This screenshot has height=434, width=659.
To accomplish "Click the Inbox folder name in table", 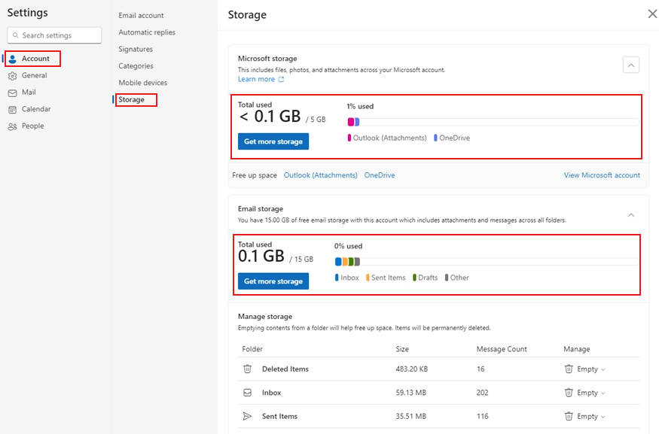I will pos(271,393).
